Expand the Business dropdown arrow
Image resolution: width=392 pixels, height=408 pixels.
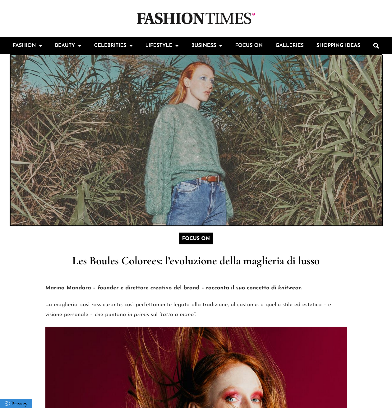pos(221,46)
